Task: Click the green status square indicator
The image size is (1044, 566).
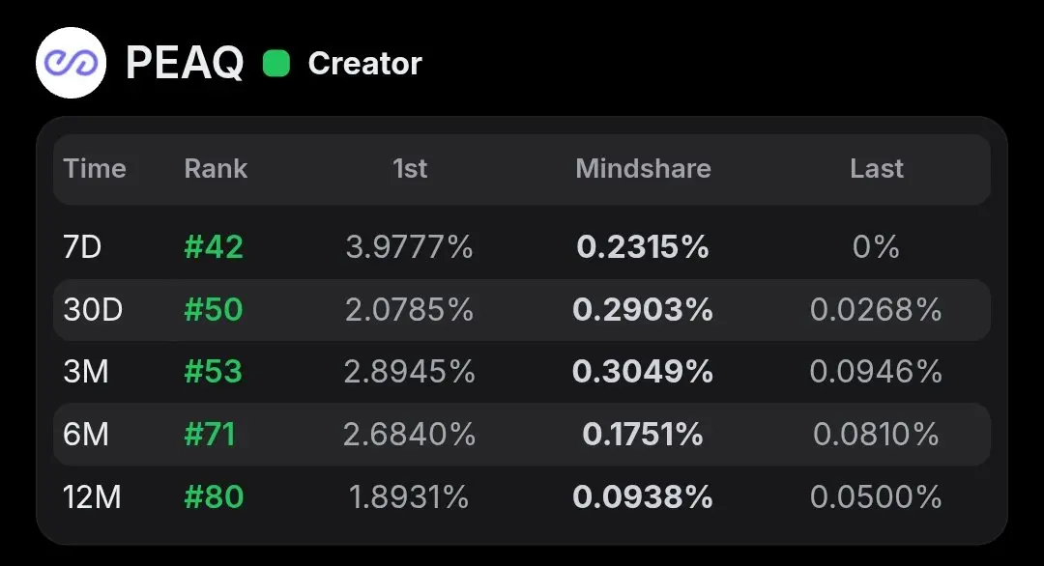Action: [x=276, y=64]
